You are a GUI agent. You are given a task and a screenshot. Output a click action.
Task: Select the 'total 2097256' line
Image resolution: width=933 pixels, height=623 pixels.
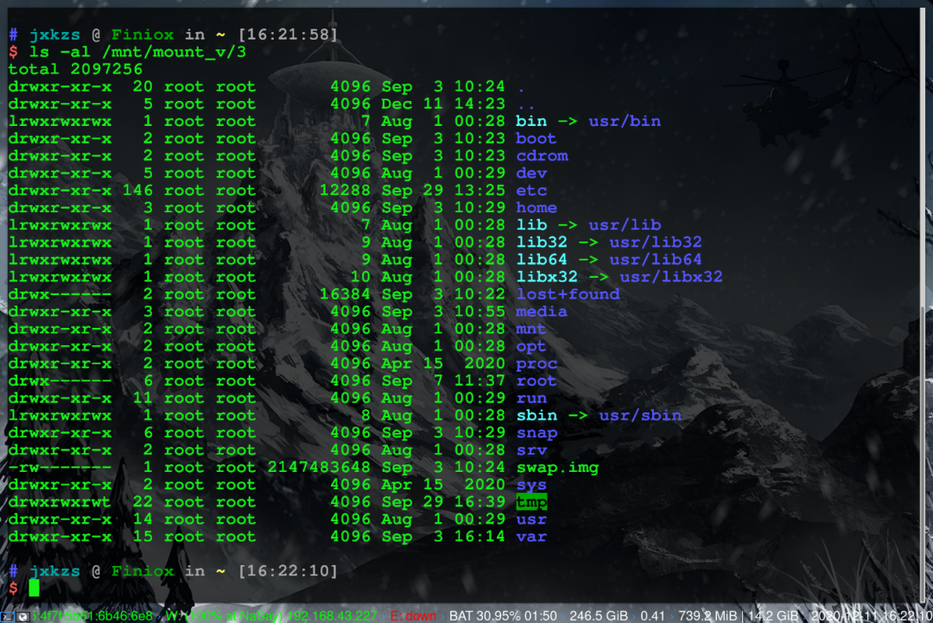coord(75,69)
